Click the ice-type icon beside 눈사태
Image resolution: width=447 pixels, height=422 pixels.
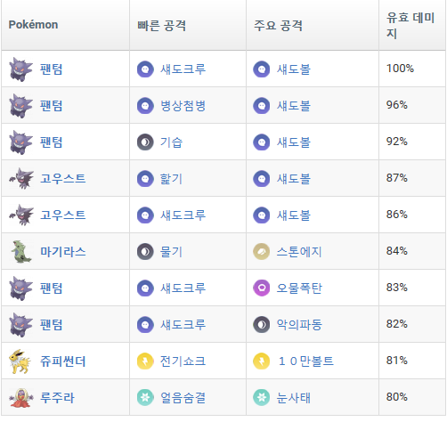261,398
